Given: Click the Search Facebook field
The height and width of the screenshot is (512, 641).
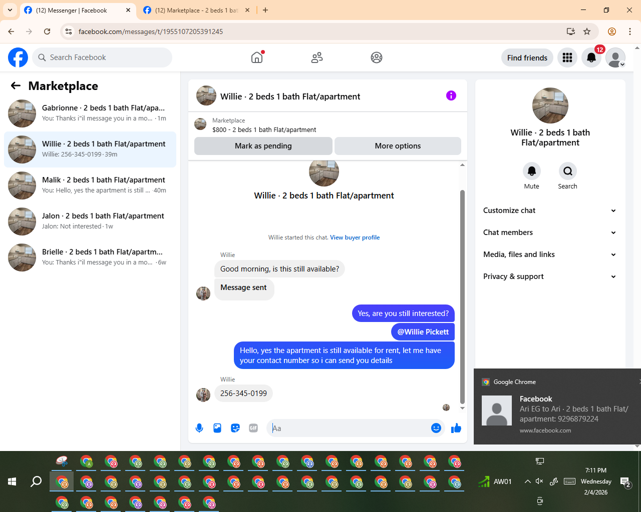Looking at the screenshot, I should (102, 57).
